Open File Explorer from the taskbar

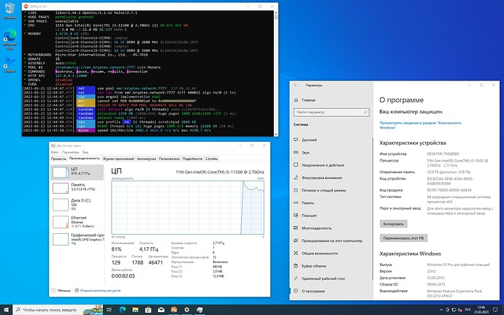coord(135,310)
